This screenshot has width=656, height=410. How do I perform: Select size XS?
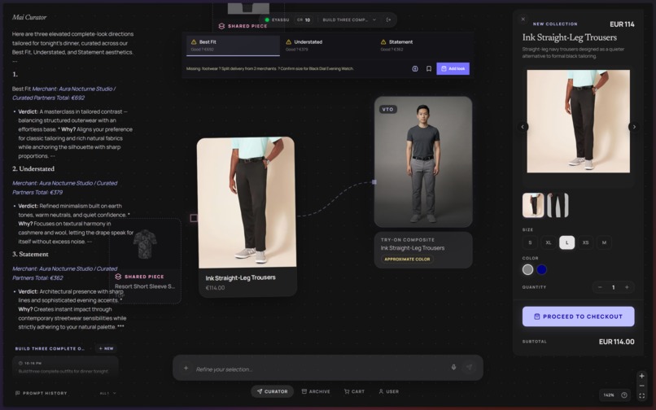point(585,242)
